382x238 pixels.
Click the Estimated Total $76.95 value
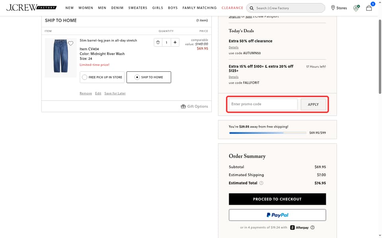click(x=320, y=183)
